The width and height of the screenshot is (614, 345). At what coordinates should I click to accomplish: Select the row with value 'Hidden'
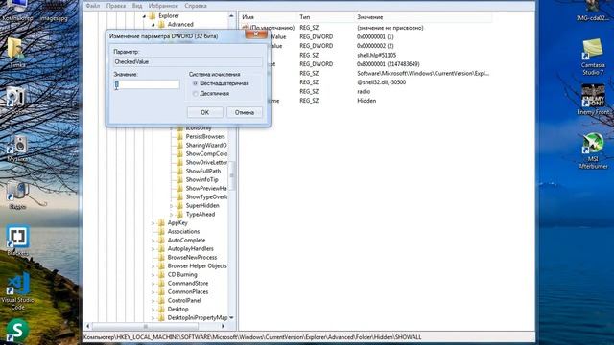coord(366,101)
